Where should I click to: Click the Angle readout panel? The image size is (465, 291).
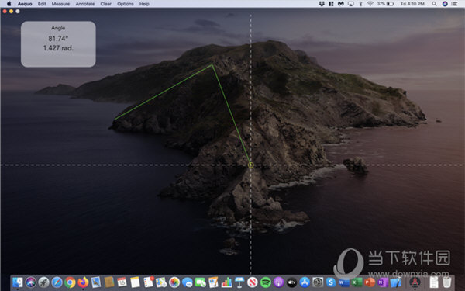pyautogui.click(x=58, y=44)
